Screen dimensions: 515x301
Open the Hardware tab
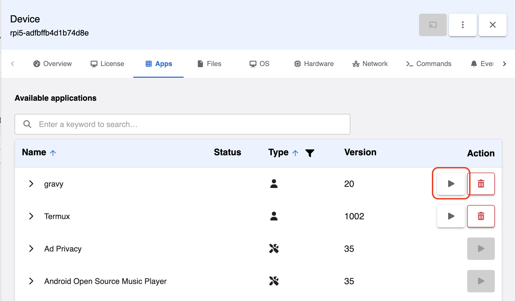click(x=314, y=64)
